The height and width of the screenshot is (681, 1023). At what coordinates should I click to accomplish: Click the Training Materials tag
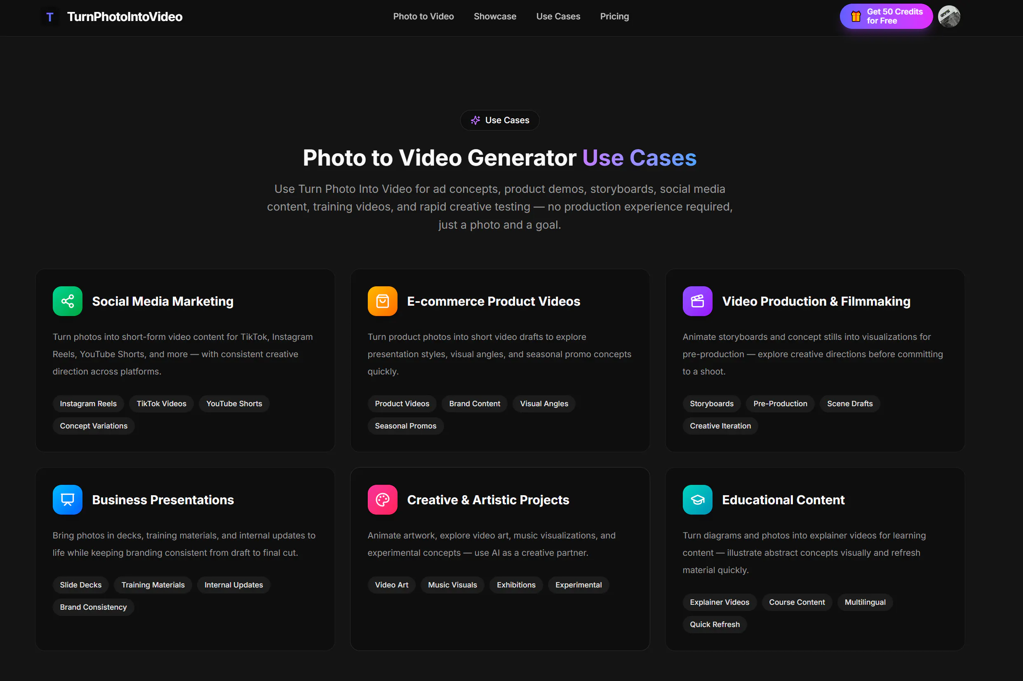coord(153,585)
